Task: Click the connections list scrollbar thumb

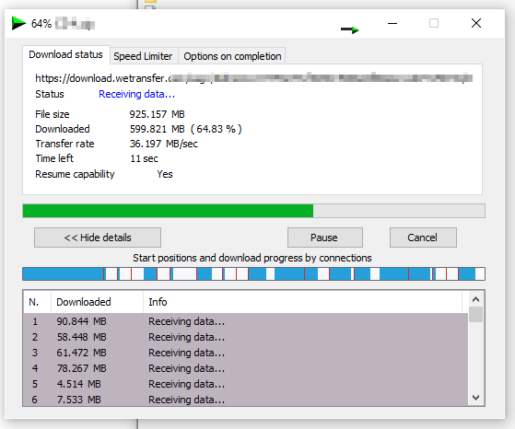Action: 475,315
